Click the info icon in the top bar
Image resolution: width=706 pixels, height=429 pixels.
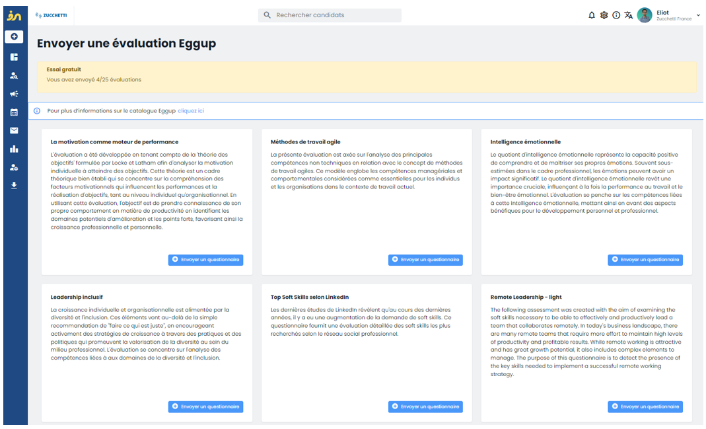[x=616, y=15]
